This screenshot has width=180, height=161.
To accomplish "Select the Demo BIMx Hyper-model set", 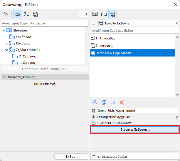I will tap(132, 53).
